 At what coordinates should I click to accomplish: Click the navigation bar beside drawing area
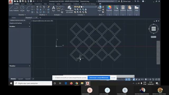158,53
